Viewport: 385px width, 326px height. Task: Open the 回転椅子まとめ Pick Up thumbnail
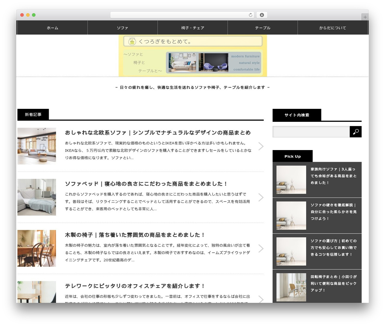(x=291, y=288)
